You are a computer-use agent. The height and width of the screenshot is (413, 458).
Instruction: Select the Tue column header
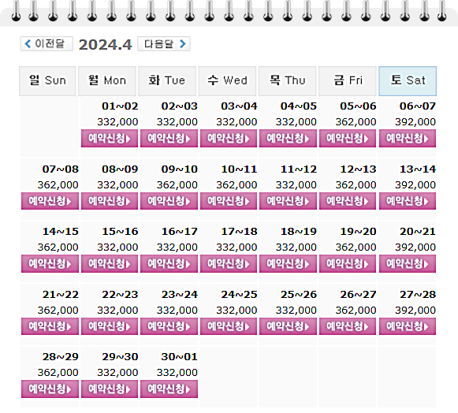167,81
